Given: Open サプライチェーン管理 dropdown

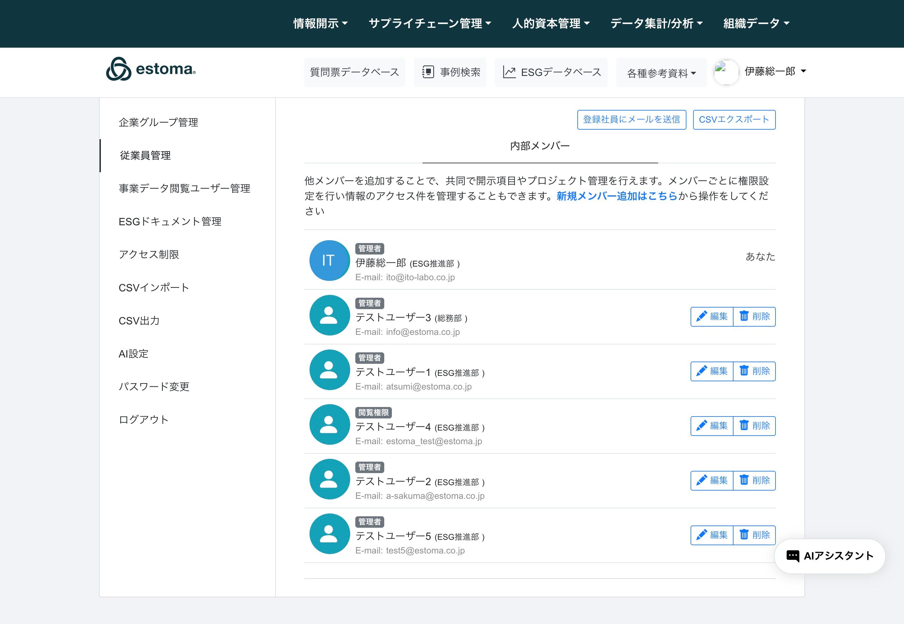Looking at the screenshot, I should [430, 24].
